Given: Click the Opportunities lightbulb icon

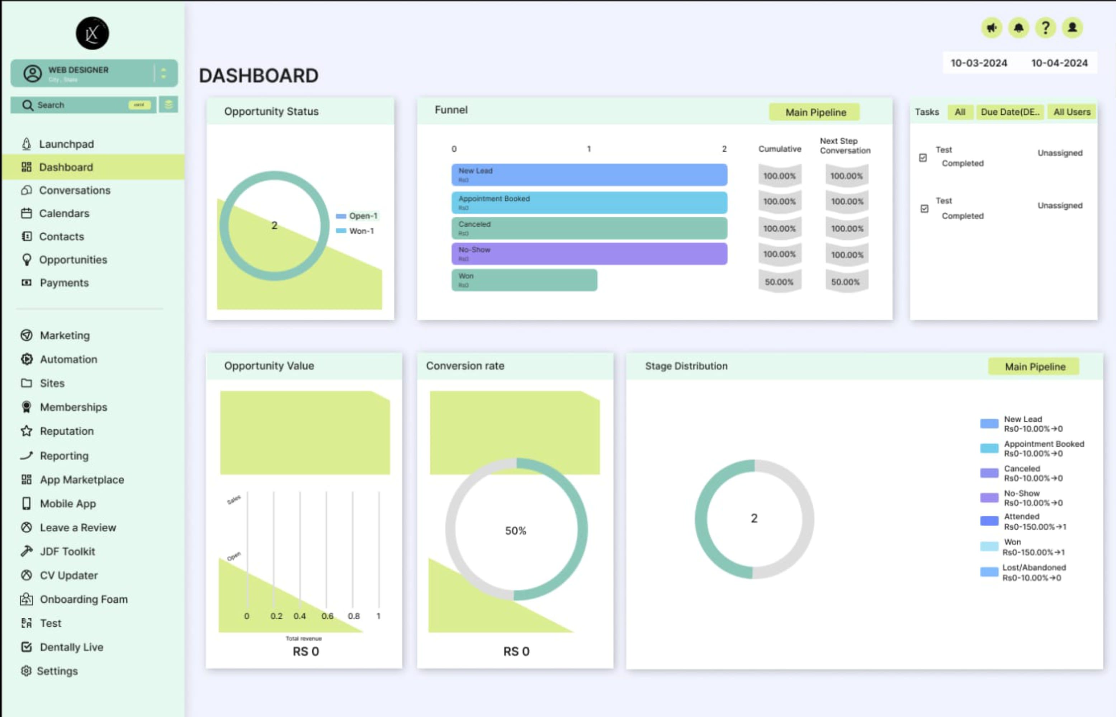Looking at the screenshot, I should [x=27, y=260].
